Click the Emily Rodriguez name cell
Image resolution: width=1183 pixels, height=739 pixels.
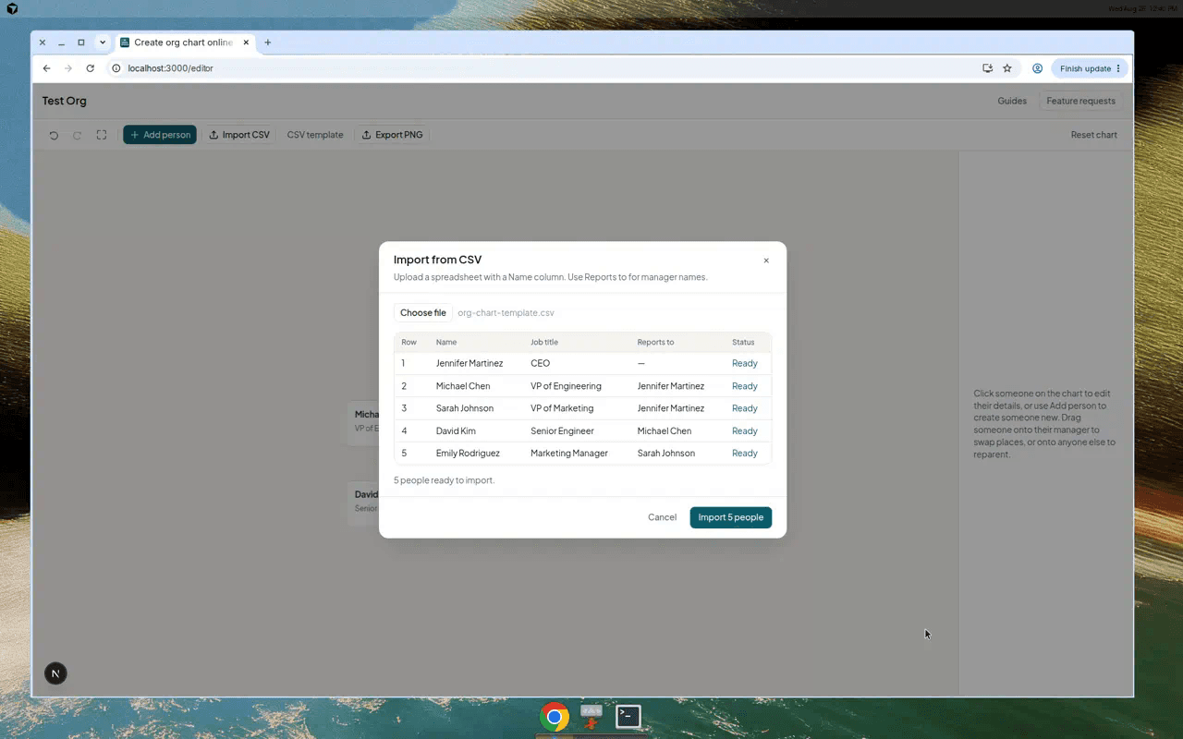(x=468, y=454)
